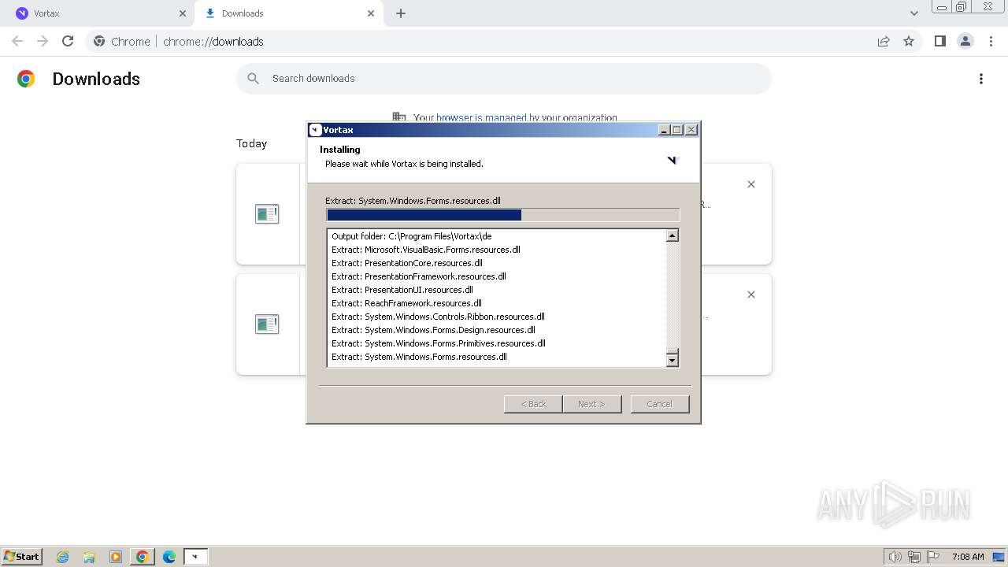The height and width of the screenshot is (567, 1008).
Task: Select log line System.Windows.Controls.Ribbon.resources.dll
Action: click(438, 317)
